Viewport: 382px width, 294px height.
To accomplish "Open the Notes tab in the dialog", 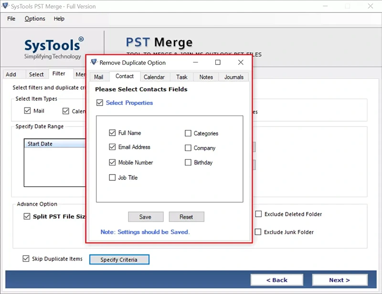I will pyautogui.click(x=206, y=77).
